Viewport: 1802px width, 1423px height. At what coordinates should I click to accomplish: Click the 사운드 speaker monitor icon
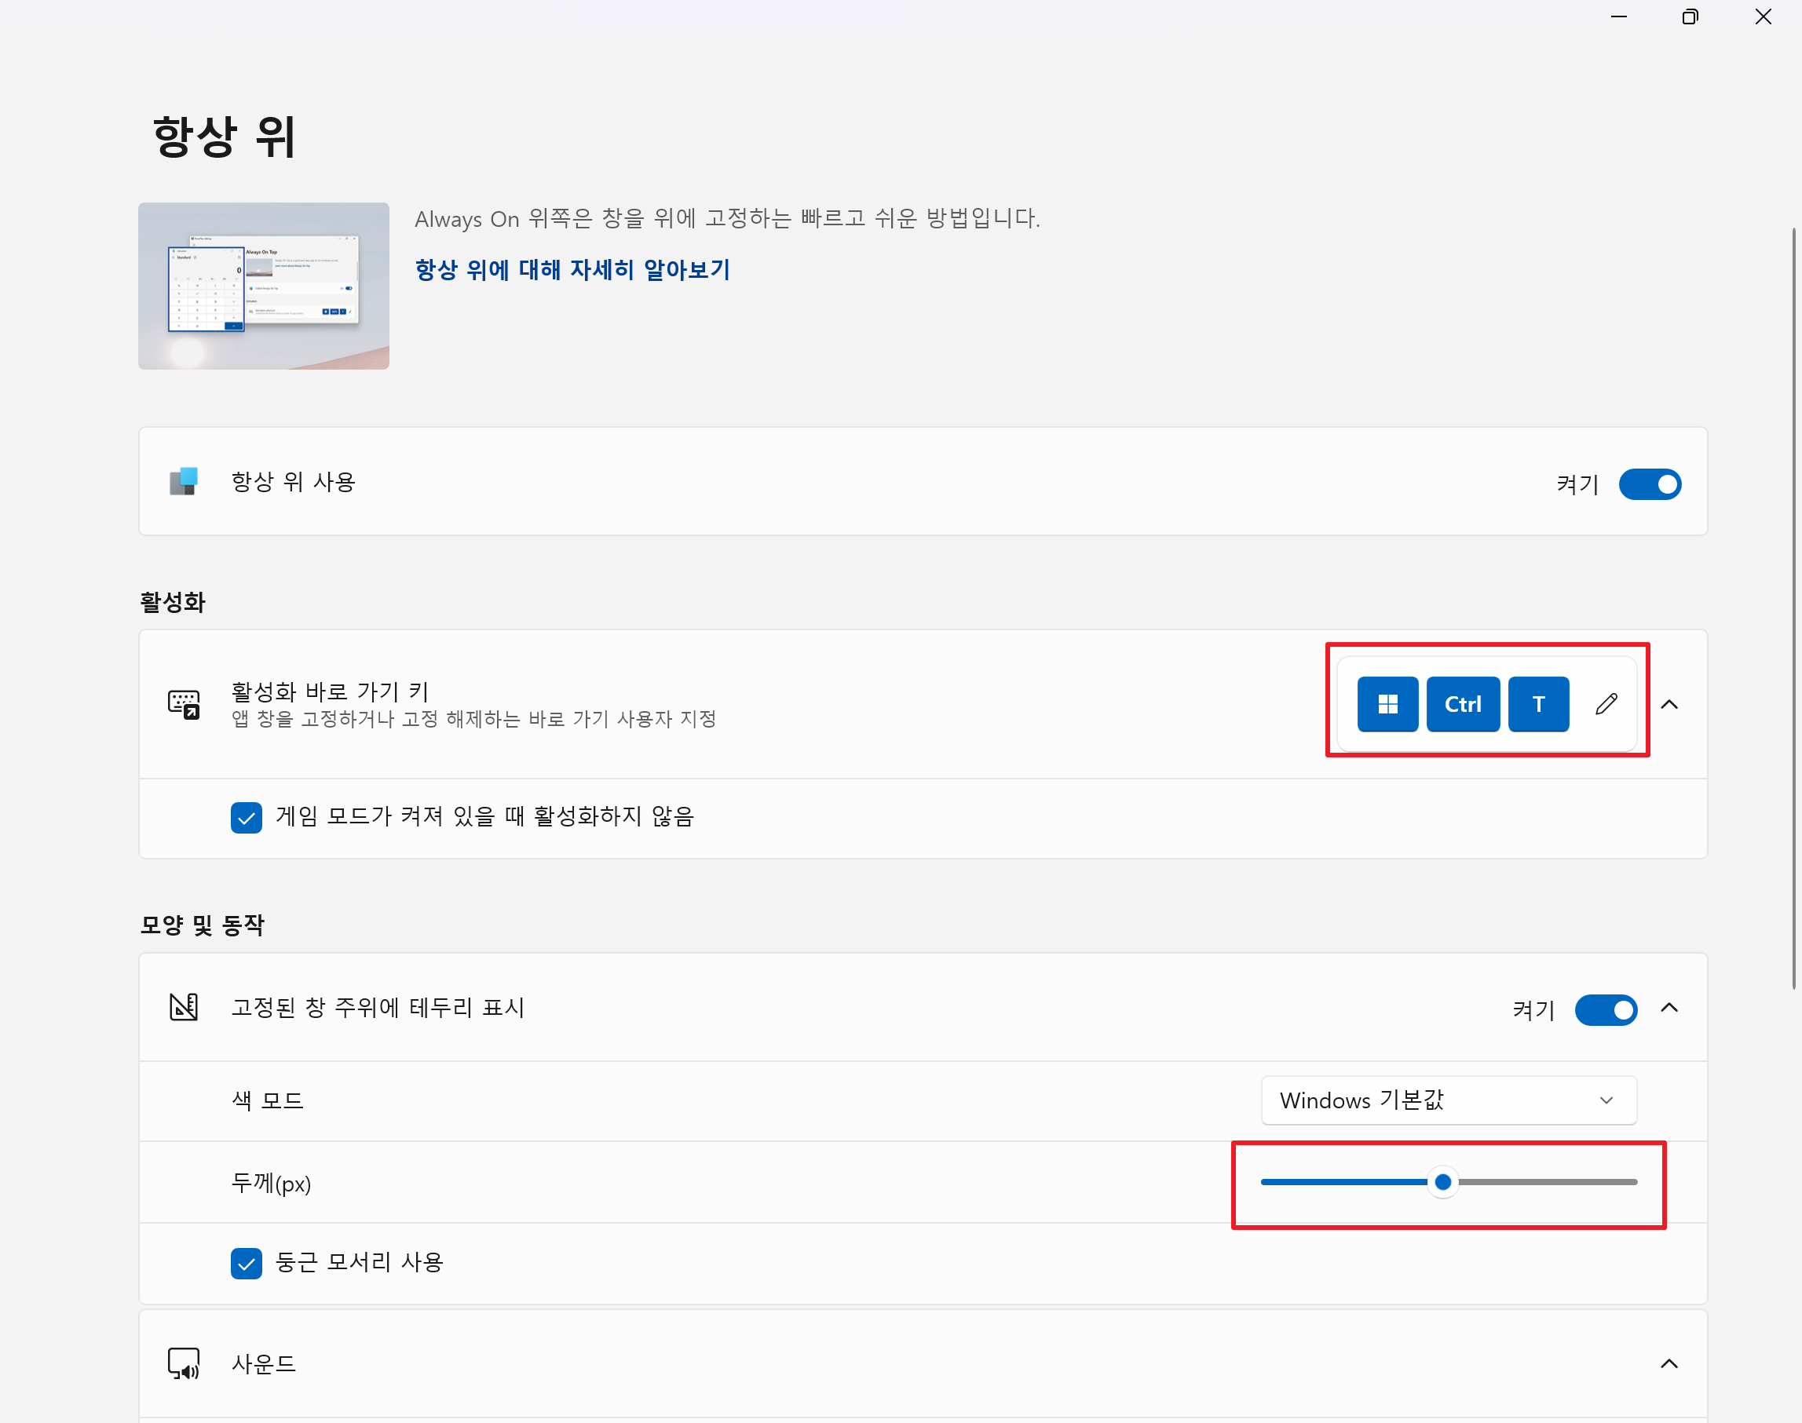click(184, 1364)
